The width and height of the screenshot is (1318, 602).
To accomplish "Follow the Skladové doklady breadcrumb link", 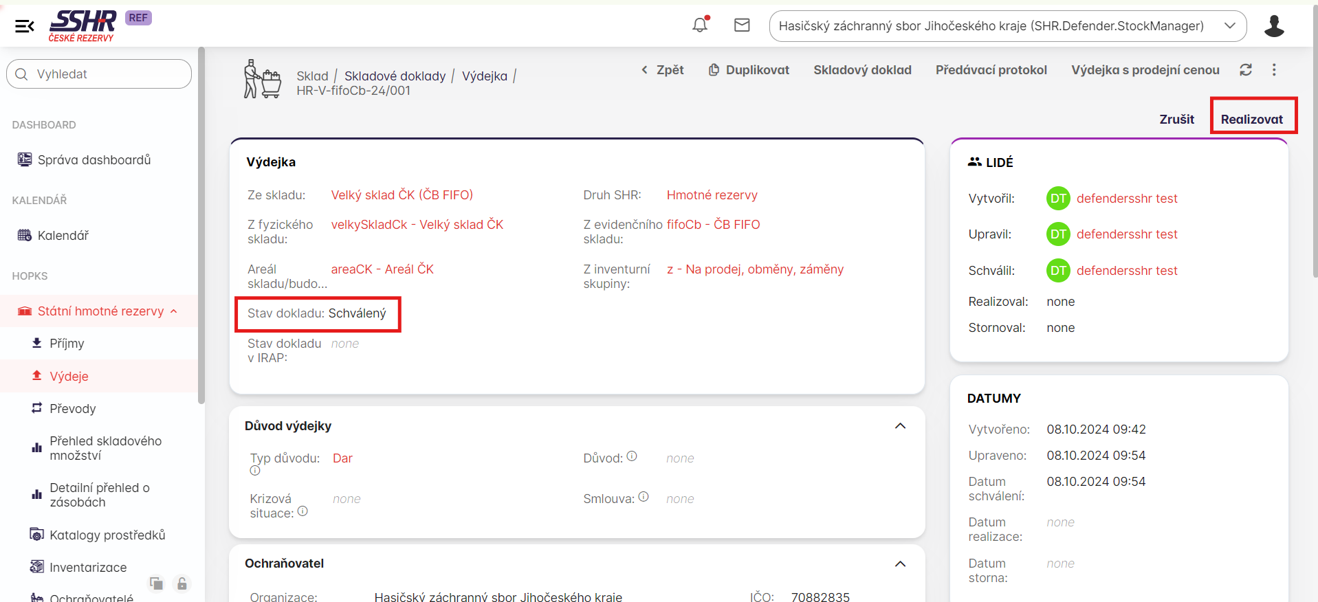I will pos(395,76).
